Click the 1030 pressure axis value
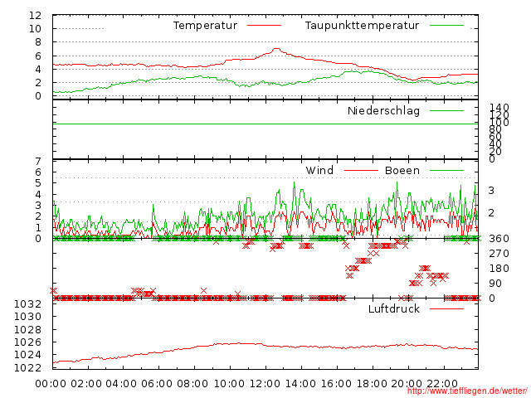Viewport: 531px width, 398px height. coord(27,317)
